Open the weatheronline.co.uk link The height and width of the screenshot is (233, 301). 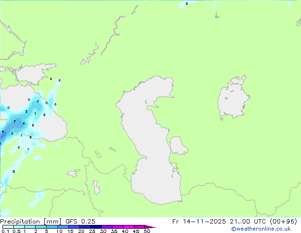click(x=261, y=229)
